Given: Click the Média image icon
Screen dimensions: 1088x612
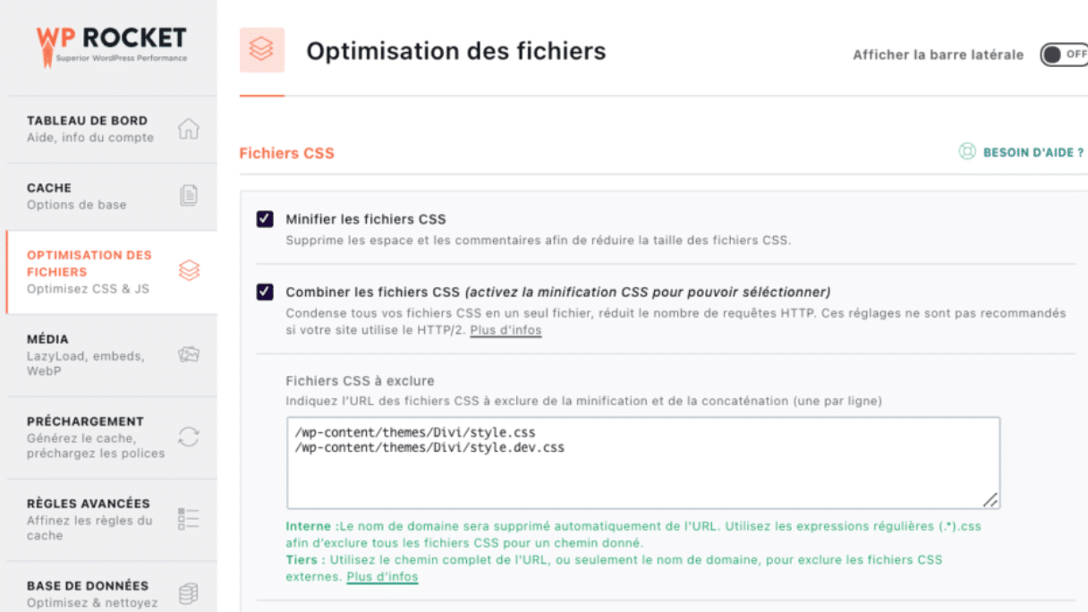Looking at the screenshot, I should point(189,353).
